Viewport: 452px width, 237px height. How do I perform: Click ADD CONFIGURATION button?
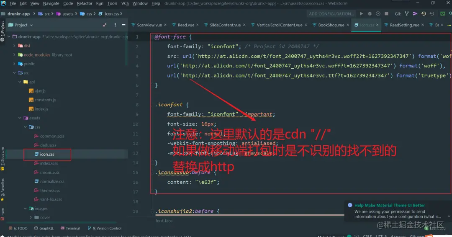point(331,13)
